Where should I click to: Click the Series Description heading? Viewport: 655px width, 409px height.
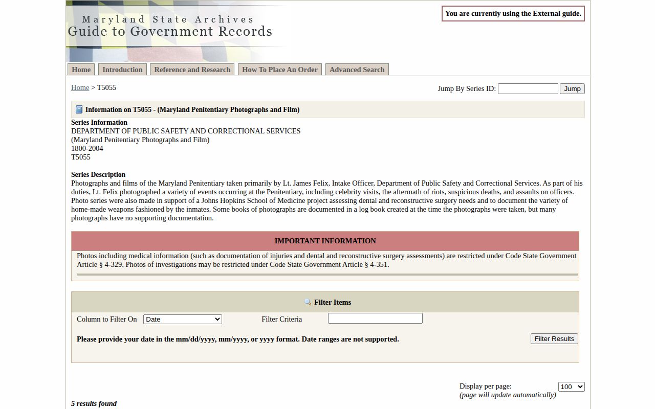point(98,174)
